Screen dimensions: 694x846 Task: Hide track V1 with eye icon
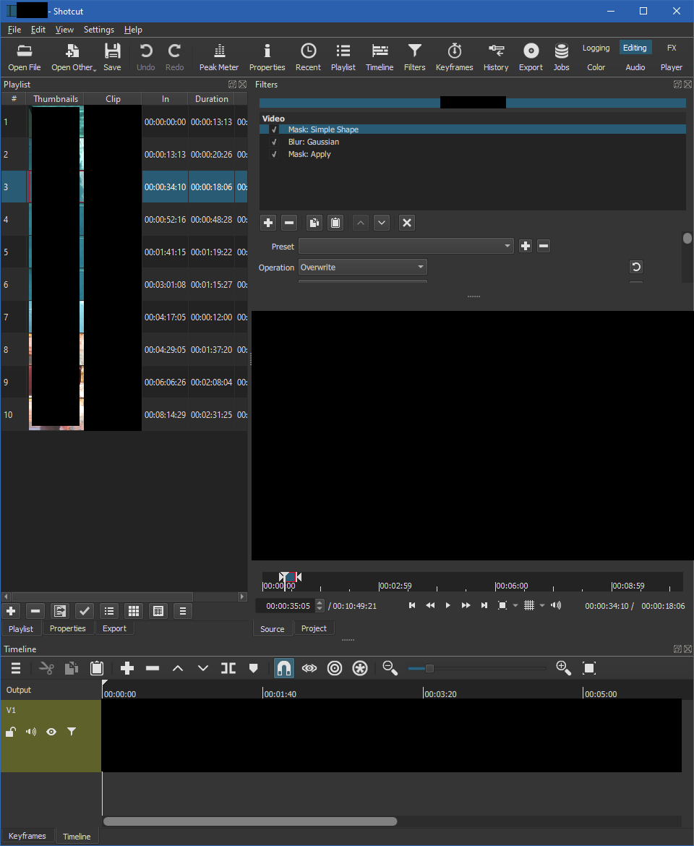(51, 732)
